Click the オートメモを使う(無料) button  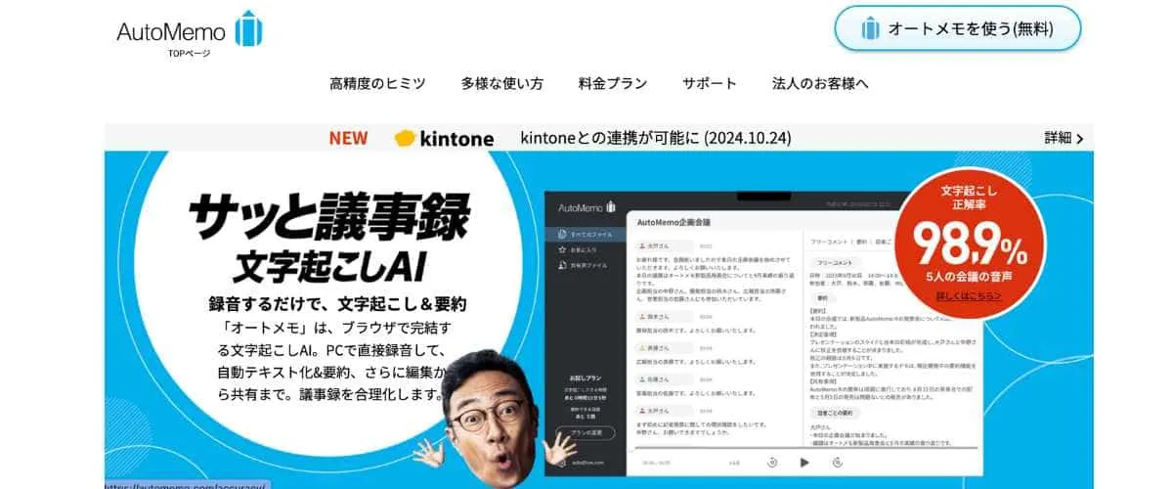957,28
